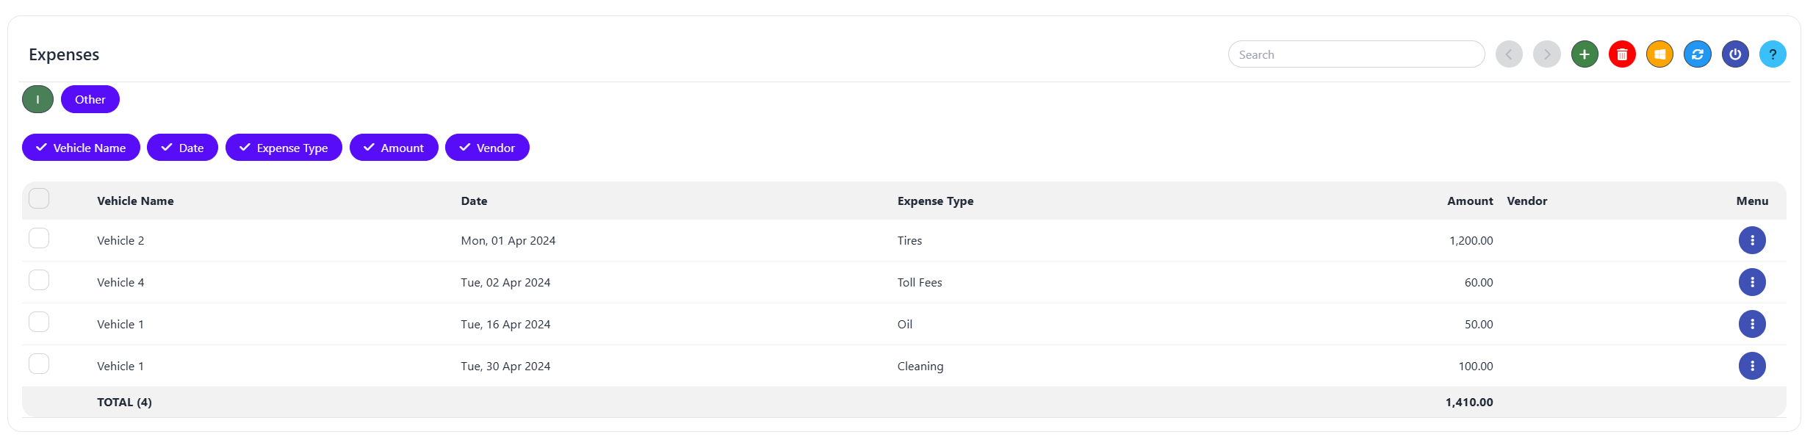
Task: Click the orange export icon
Action: tap(1659, 54)
